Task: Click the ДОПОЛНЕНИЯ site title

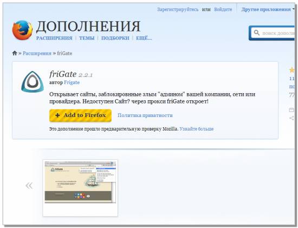Action: (x=88, y=27)
